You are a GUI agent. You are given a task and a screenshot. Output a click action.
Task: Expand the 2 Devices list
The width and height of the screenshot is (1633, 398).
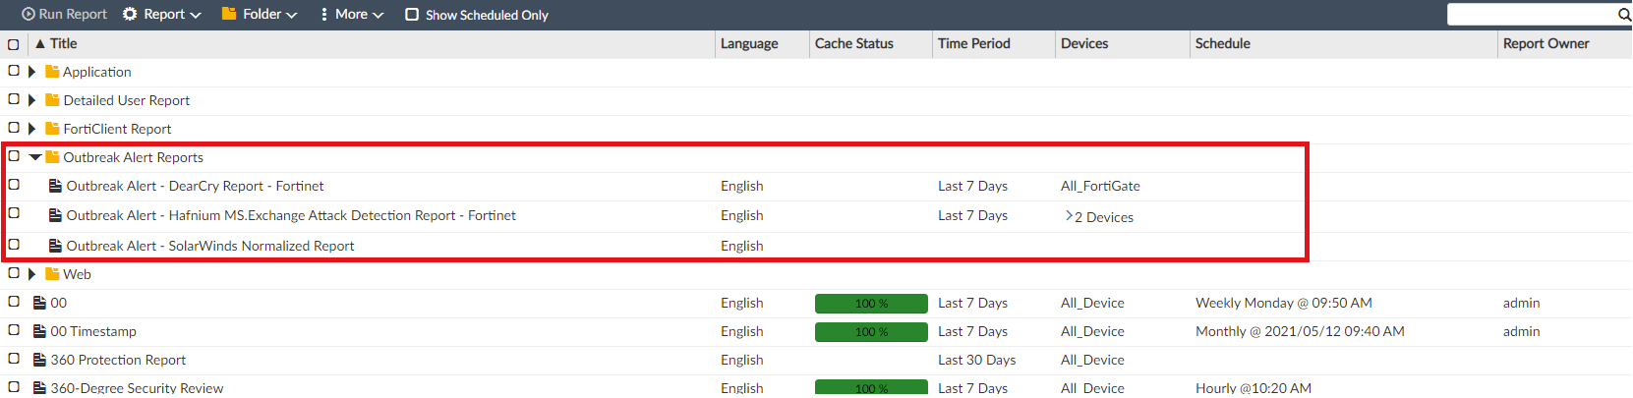point(1069,216)
